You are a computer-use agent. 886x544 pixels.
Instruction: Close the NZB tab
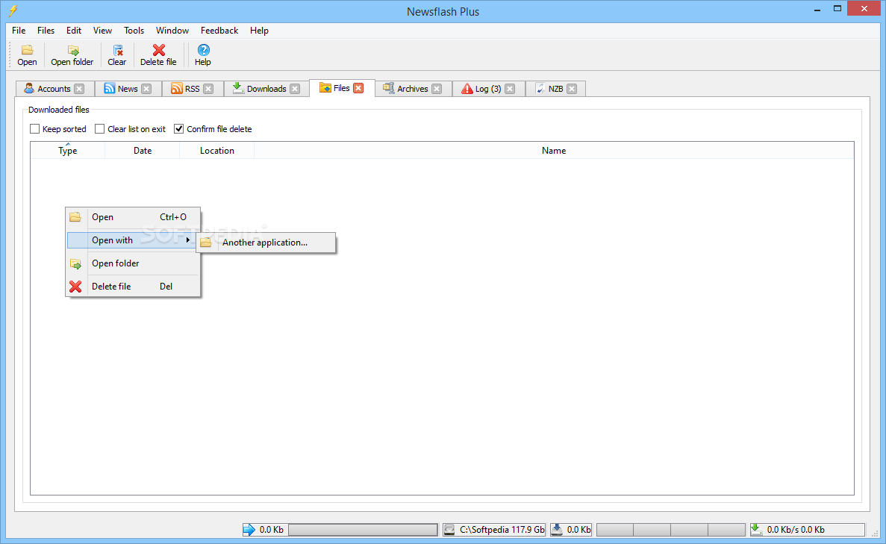click(x=572, y=89)
